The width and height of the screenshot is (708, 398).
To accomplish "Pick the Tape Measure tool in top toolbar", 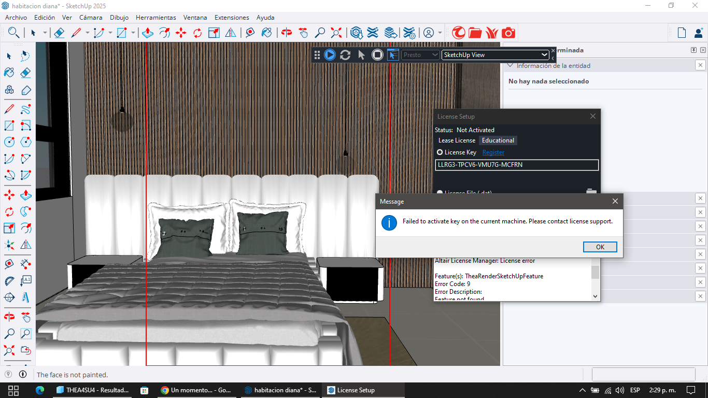I will coord(250,33).
